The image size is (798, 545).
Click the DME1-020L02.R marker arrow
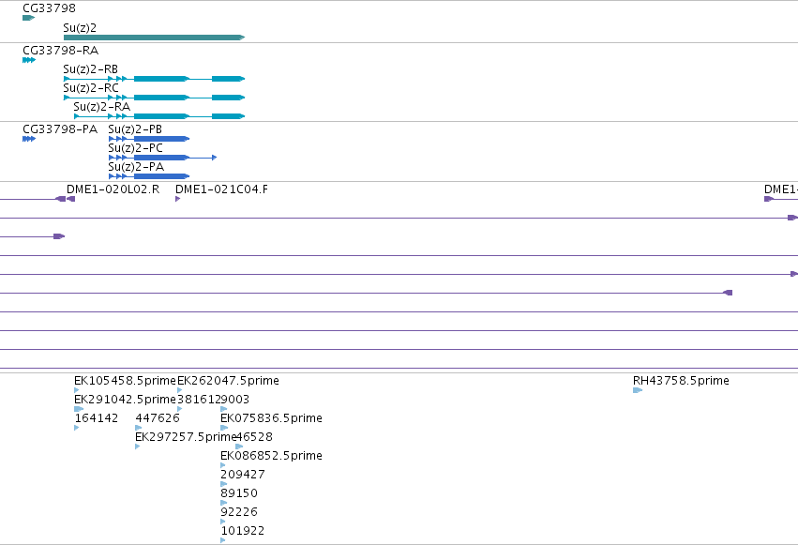pos(70,199)
